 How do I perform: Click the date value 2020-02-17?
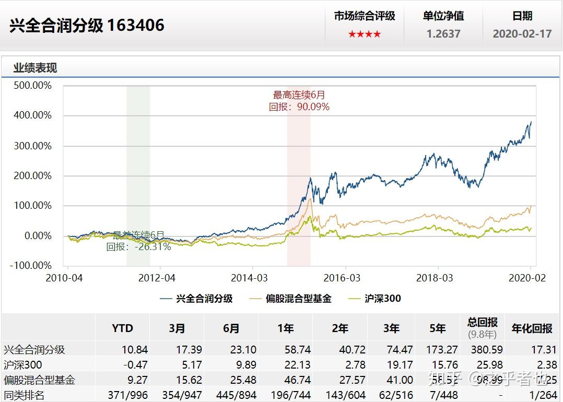522,34
